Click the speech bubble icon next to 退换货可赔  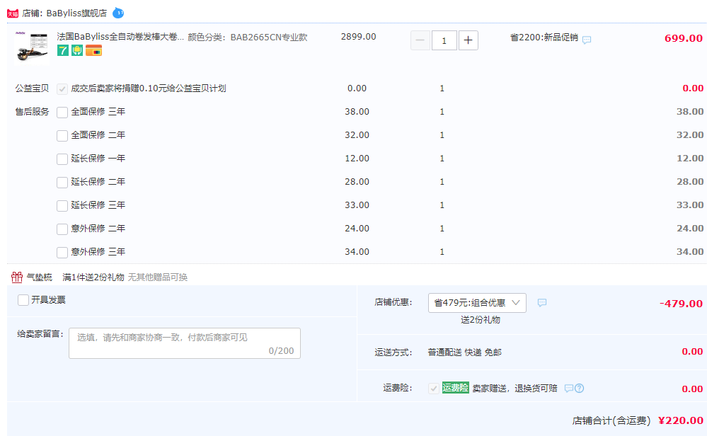pyautogui.click(x=569, y=388)
